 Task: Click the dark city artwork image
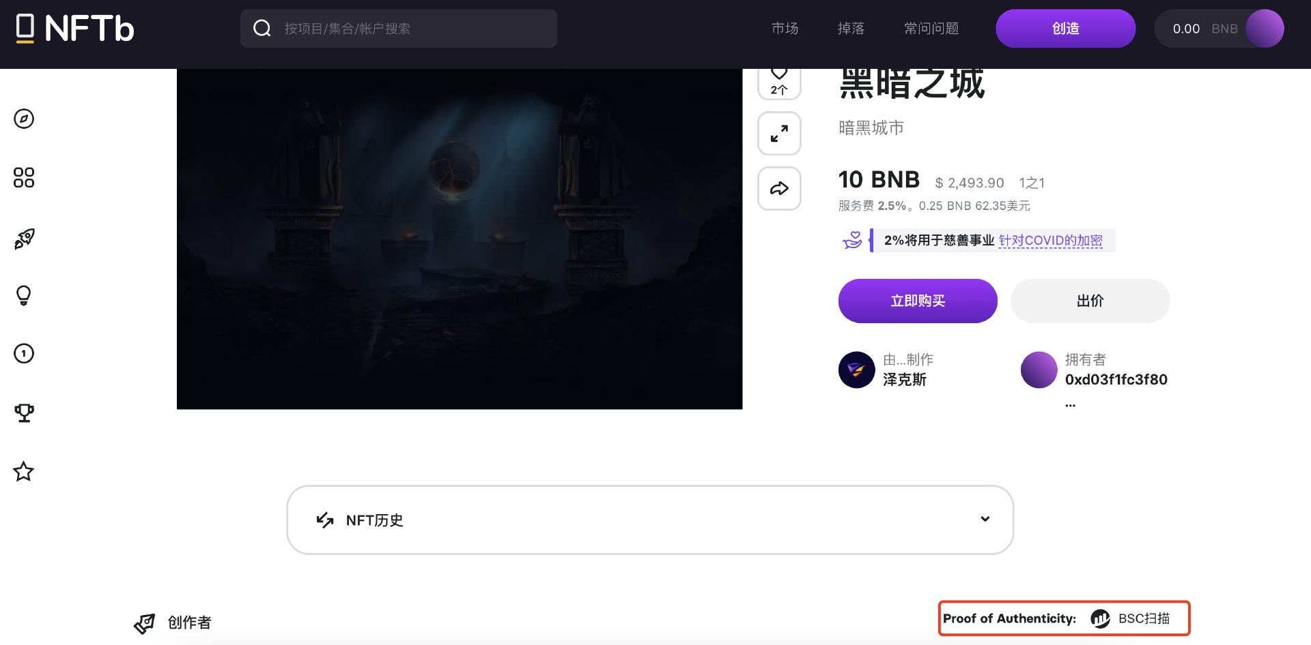tap(460, 239)
